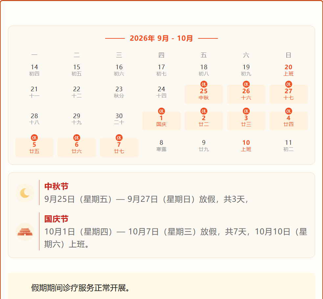Screen dimensions: 323x299
Task: Click the 10月1日 National Day holiday description
Action: (x=176, y=238)
